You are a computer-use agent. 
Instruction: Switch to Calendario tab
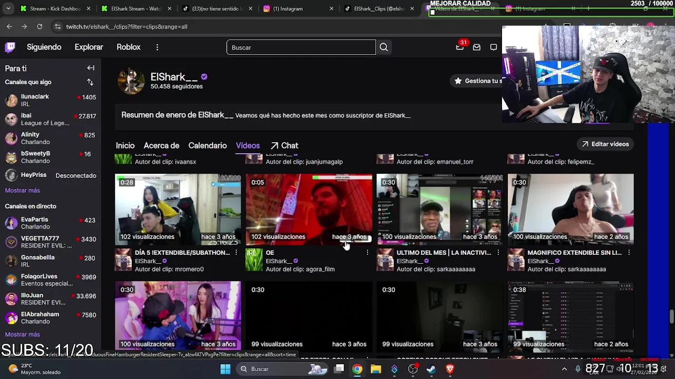click(207, 146)
